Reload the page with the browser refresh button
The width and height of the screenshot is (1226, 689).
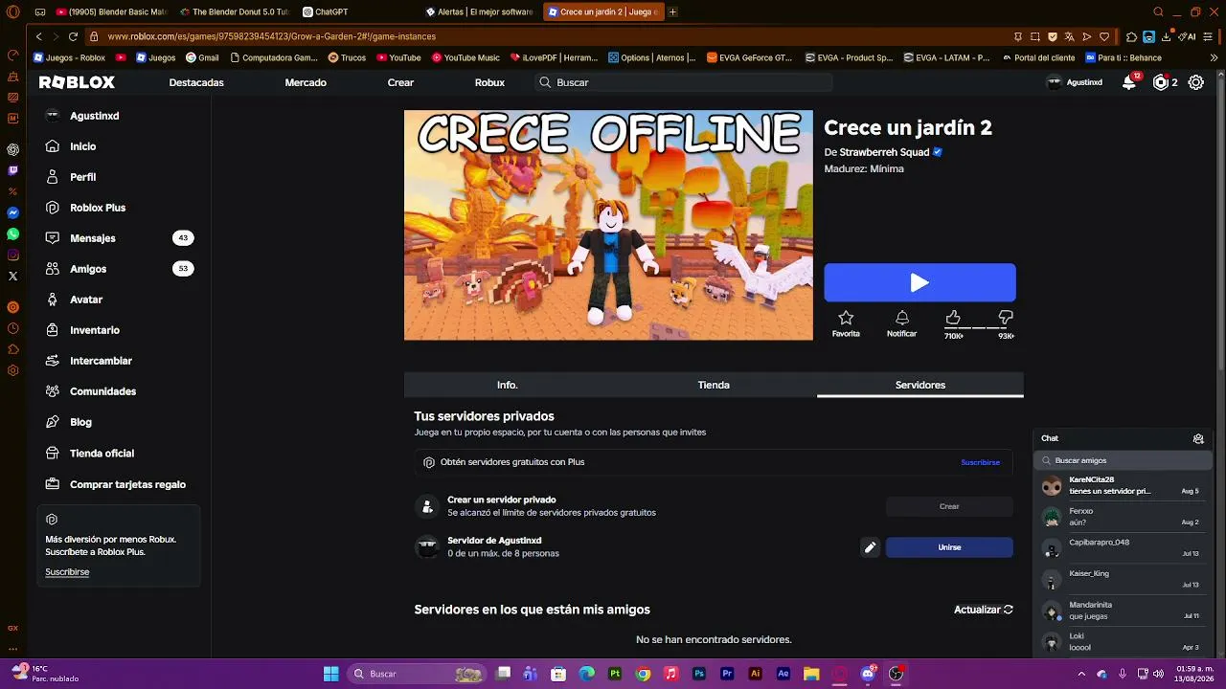point(73,36)
